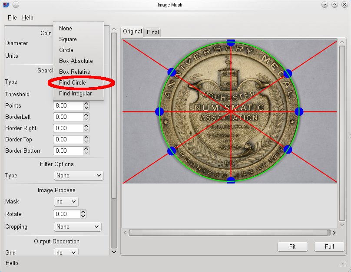Click the settings panel scroll-down arrow
Screen dimensions: 351x272
(114, 252)
